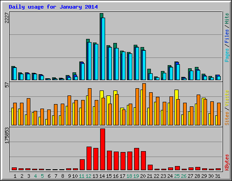Click the tallest red KBytes bar for day 14

(x=102, y=149)
